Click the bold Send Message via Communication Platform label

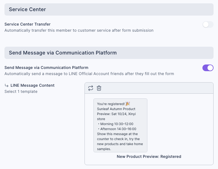[46, 68]
